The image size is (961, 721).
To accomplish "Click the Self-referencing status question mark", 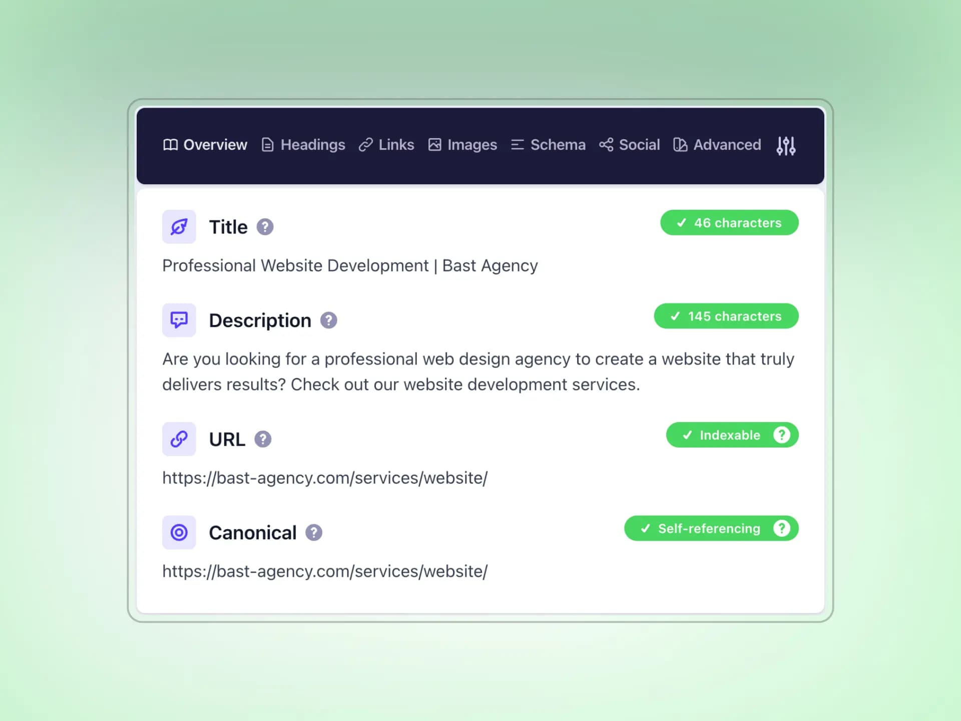I will [782, 528].
